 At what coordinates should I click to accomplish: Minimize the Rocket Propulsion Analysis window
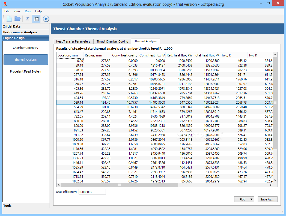(261, 4)
